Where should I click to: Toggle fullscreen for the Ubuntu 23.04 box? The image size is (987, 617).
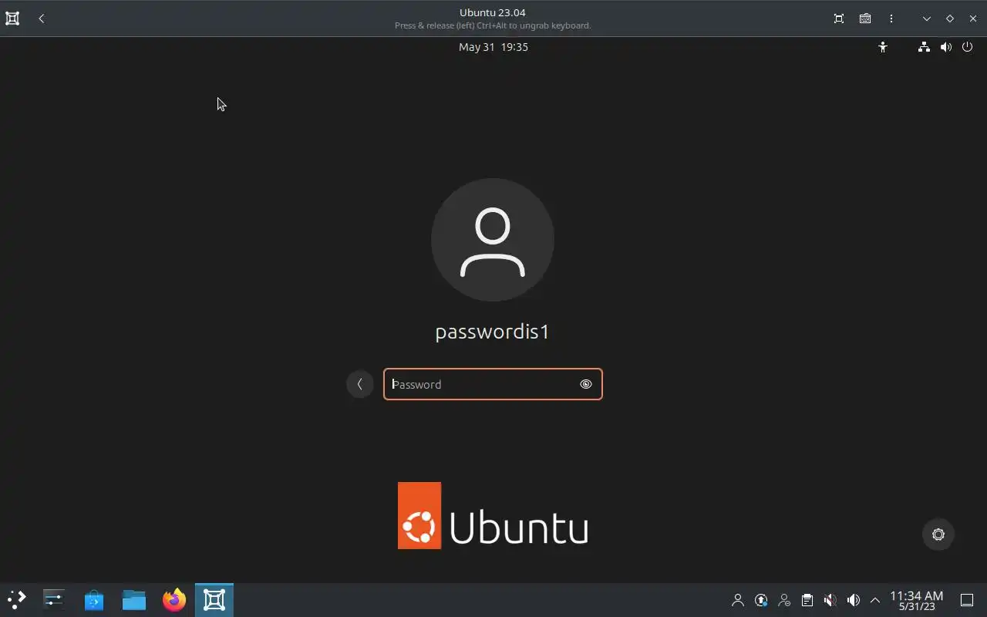pyautogui.click(x=839, y=19)
